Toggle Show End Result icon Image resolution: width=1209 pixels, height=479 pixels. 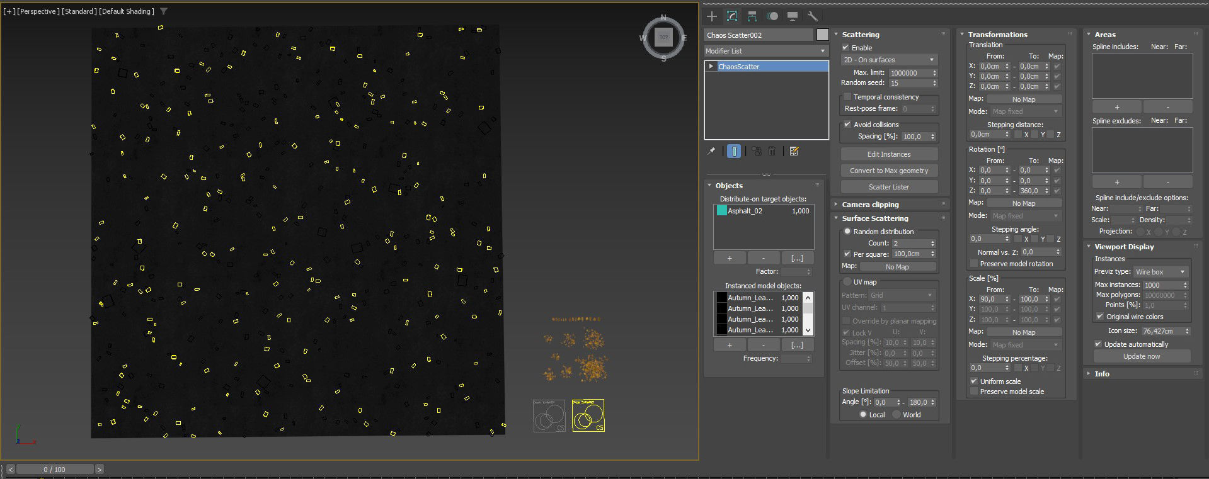pos(734,151)
